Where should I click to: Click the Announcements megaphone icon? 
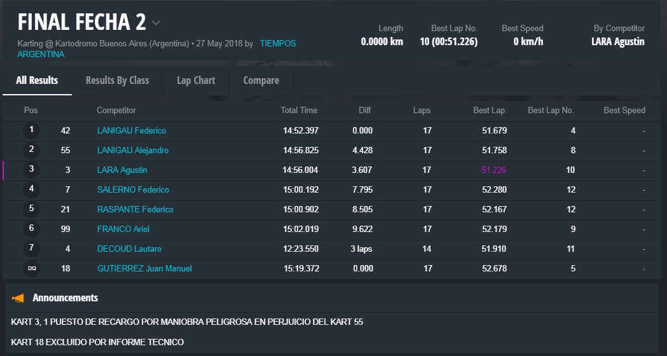(x=18, y=298)
